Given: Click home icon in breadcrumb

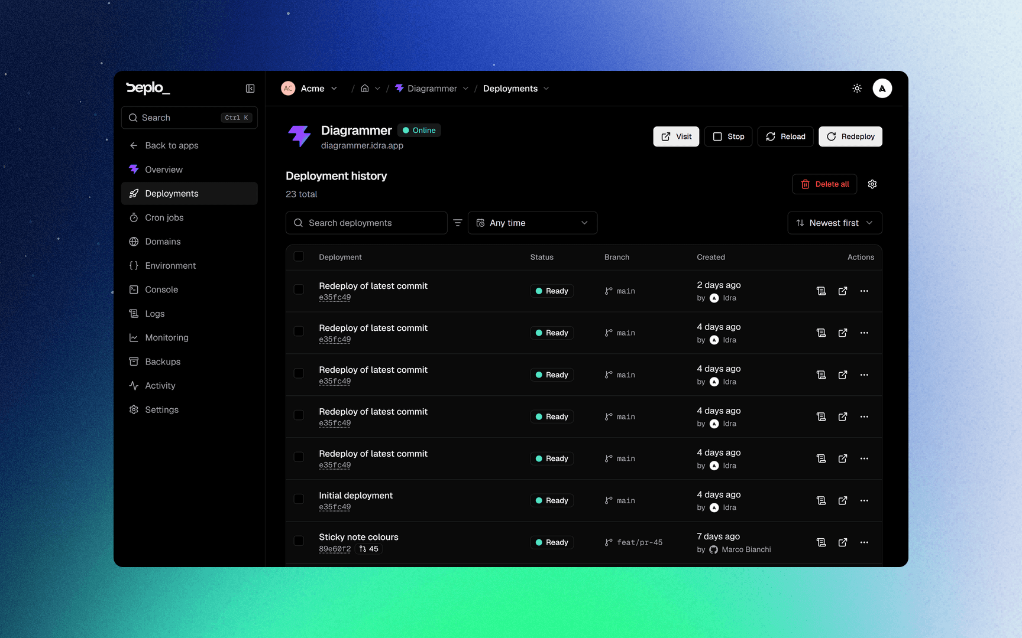Looking at the screenshot, I should [365, 89].
